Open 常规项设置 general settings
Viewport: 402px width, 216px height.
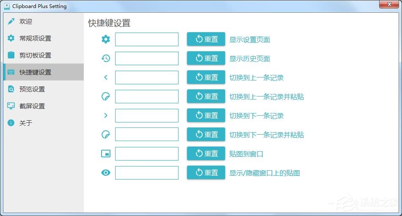(x=44, y=38)
